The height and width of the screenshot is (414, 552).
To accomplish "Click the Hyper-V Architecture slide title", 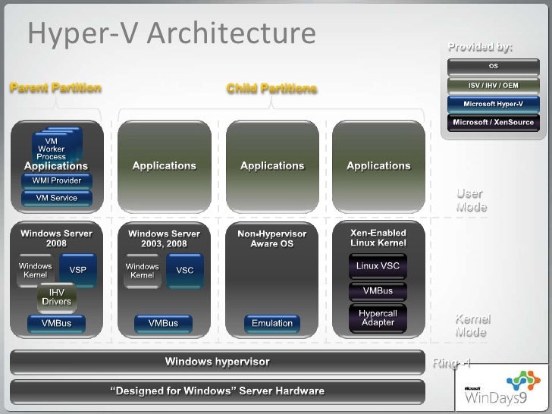I will tap(172, 34).
